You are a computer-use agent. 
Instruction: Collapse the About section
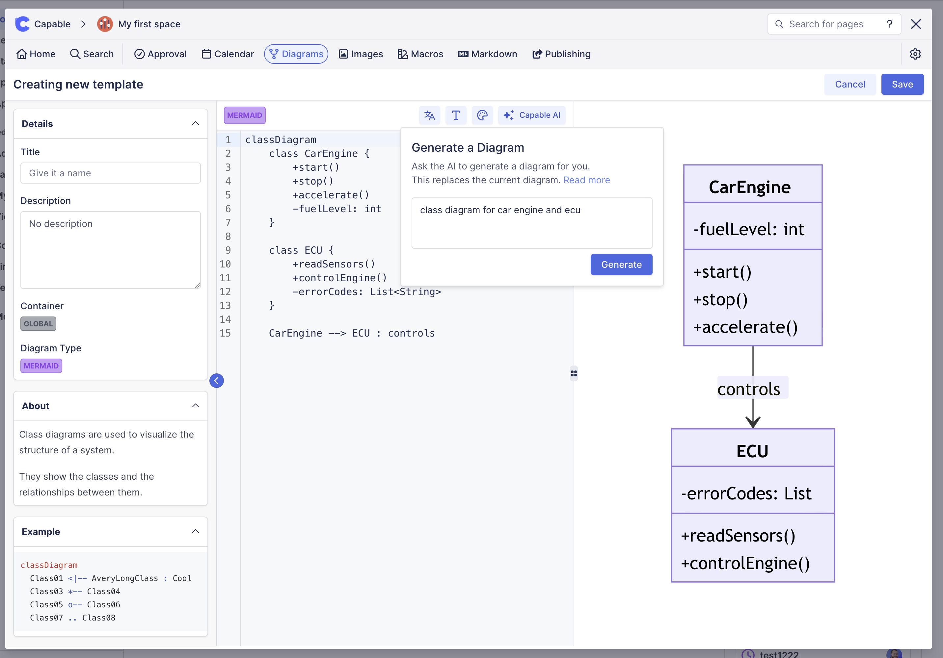pyautogui.click(x=196, y=406)
